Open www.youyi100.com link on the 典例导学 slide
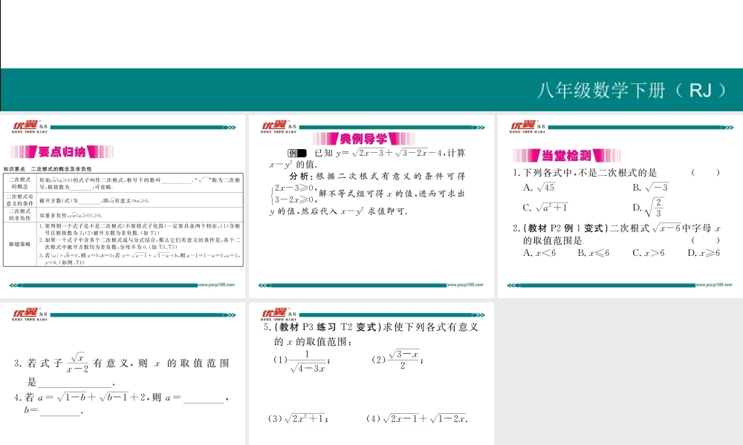This screenshot has height=445, width=743. [x=466, y=284]
